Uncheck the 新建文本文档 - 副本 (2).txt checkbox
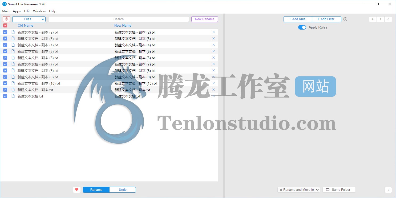This screenshot has height=198, width=396. (5, 32)
